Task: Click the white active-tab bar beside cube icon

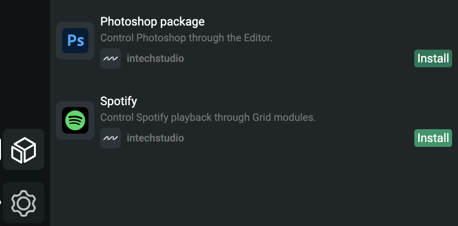Action: point(0,149)
